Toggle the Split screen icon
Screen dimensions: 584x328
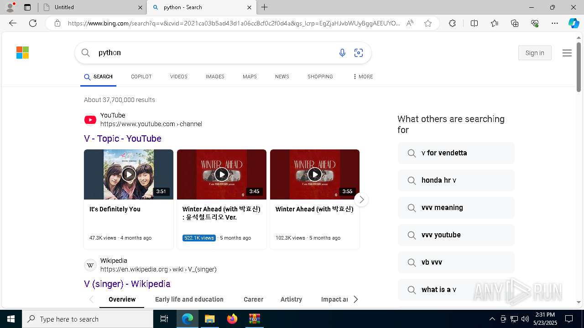[x=474, y=23]
